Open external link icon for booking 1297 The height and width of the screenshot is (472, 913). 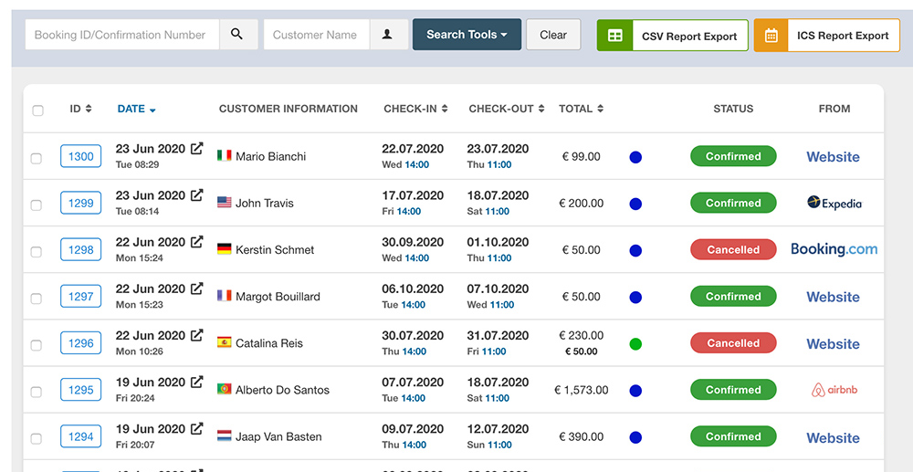197,288
